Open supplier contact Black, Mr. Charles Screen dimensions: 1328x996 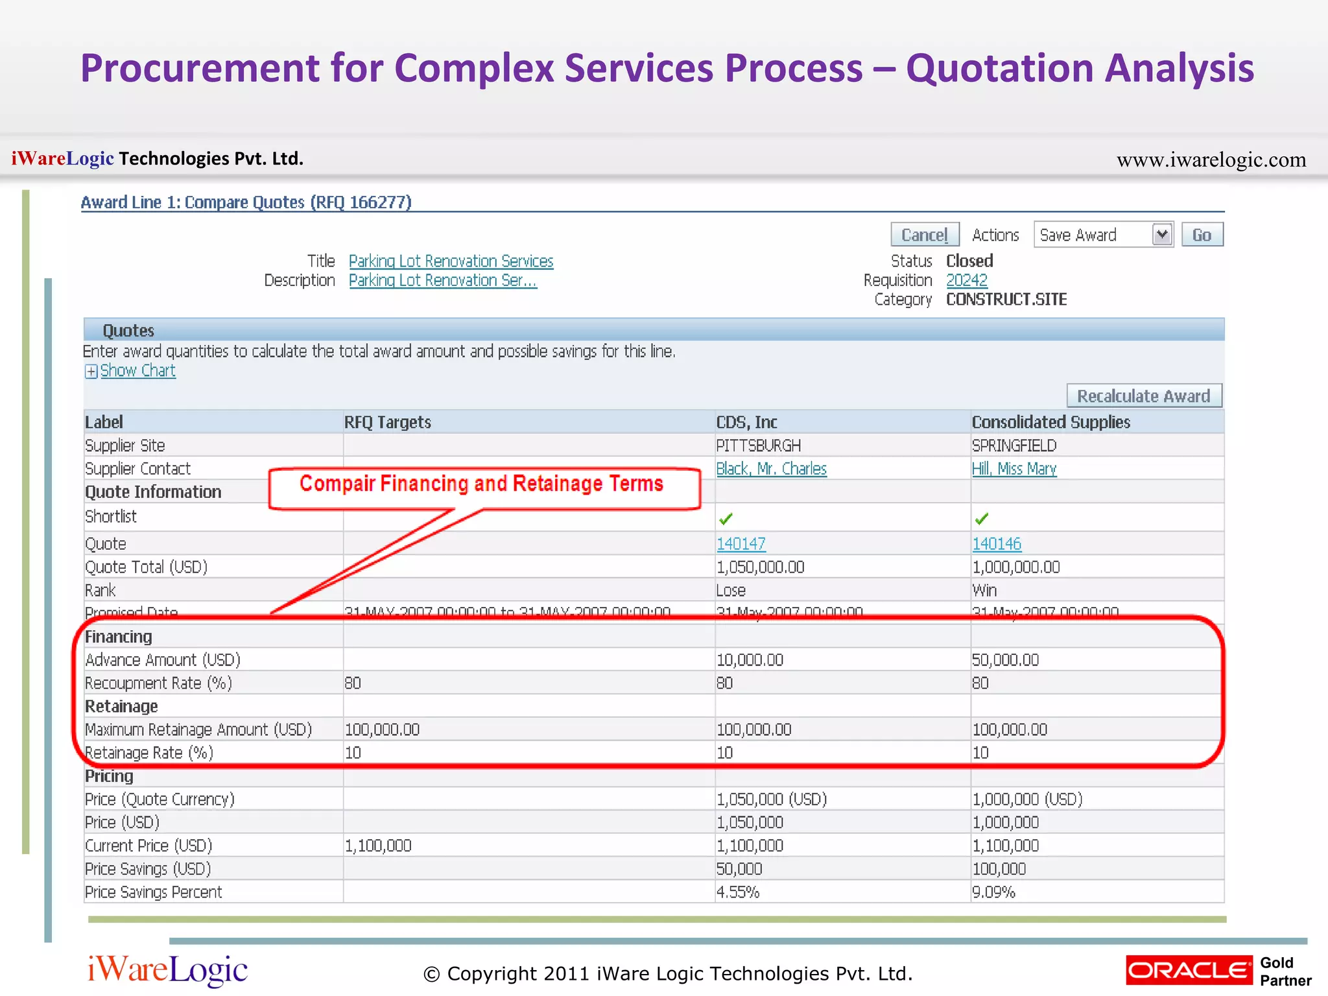(x=772, y=468)
